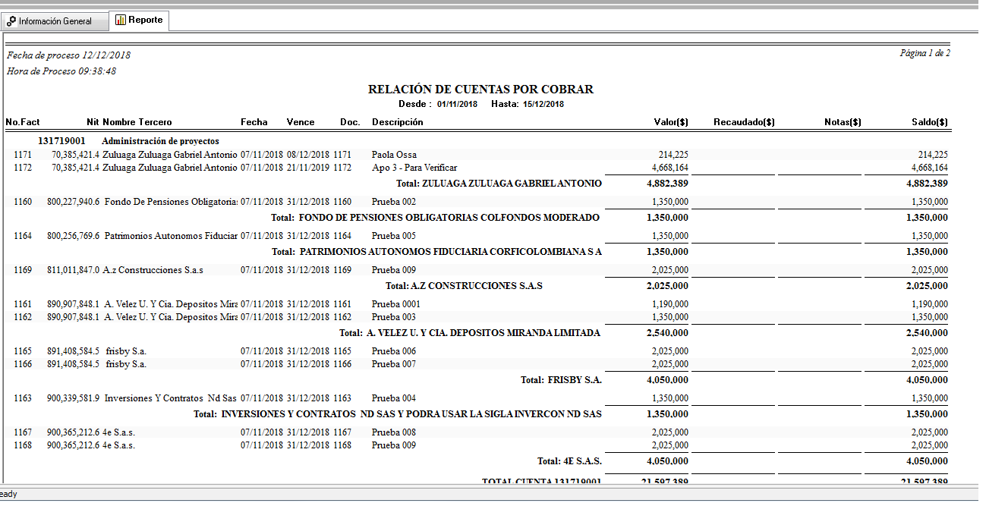The height and width of the screenshot is (528, 1008).
Task: Click the bar chart icon on Reporte tab
Action: (121, 20)
